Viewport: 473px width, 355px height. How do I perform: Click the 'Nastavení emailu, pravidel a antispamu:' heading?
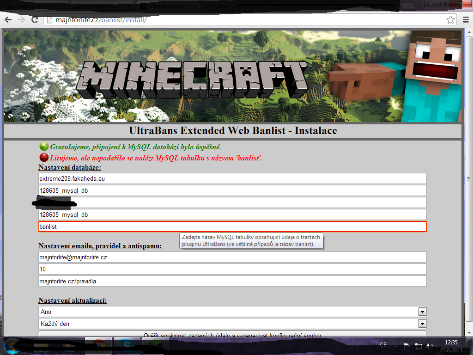100,246
